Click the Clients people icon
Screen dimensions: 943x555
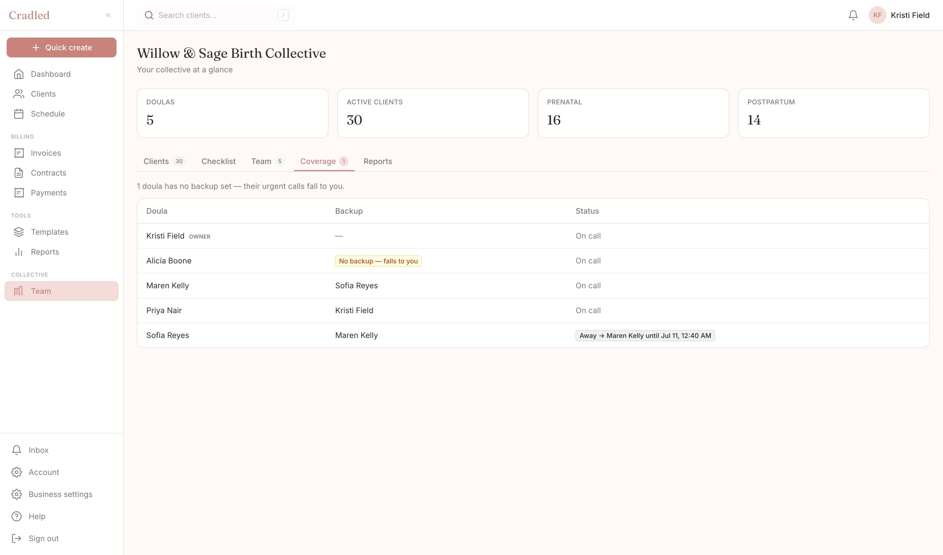tap(19, 94)
